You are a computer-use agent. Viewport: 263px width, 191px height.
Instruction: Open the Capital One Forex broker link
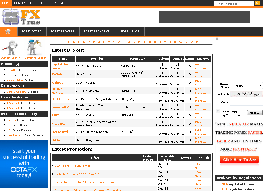click(60, 66)
